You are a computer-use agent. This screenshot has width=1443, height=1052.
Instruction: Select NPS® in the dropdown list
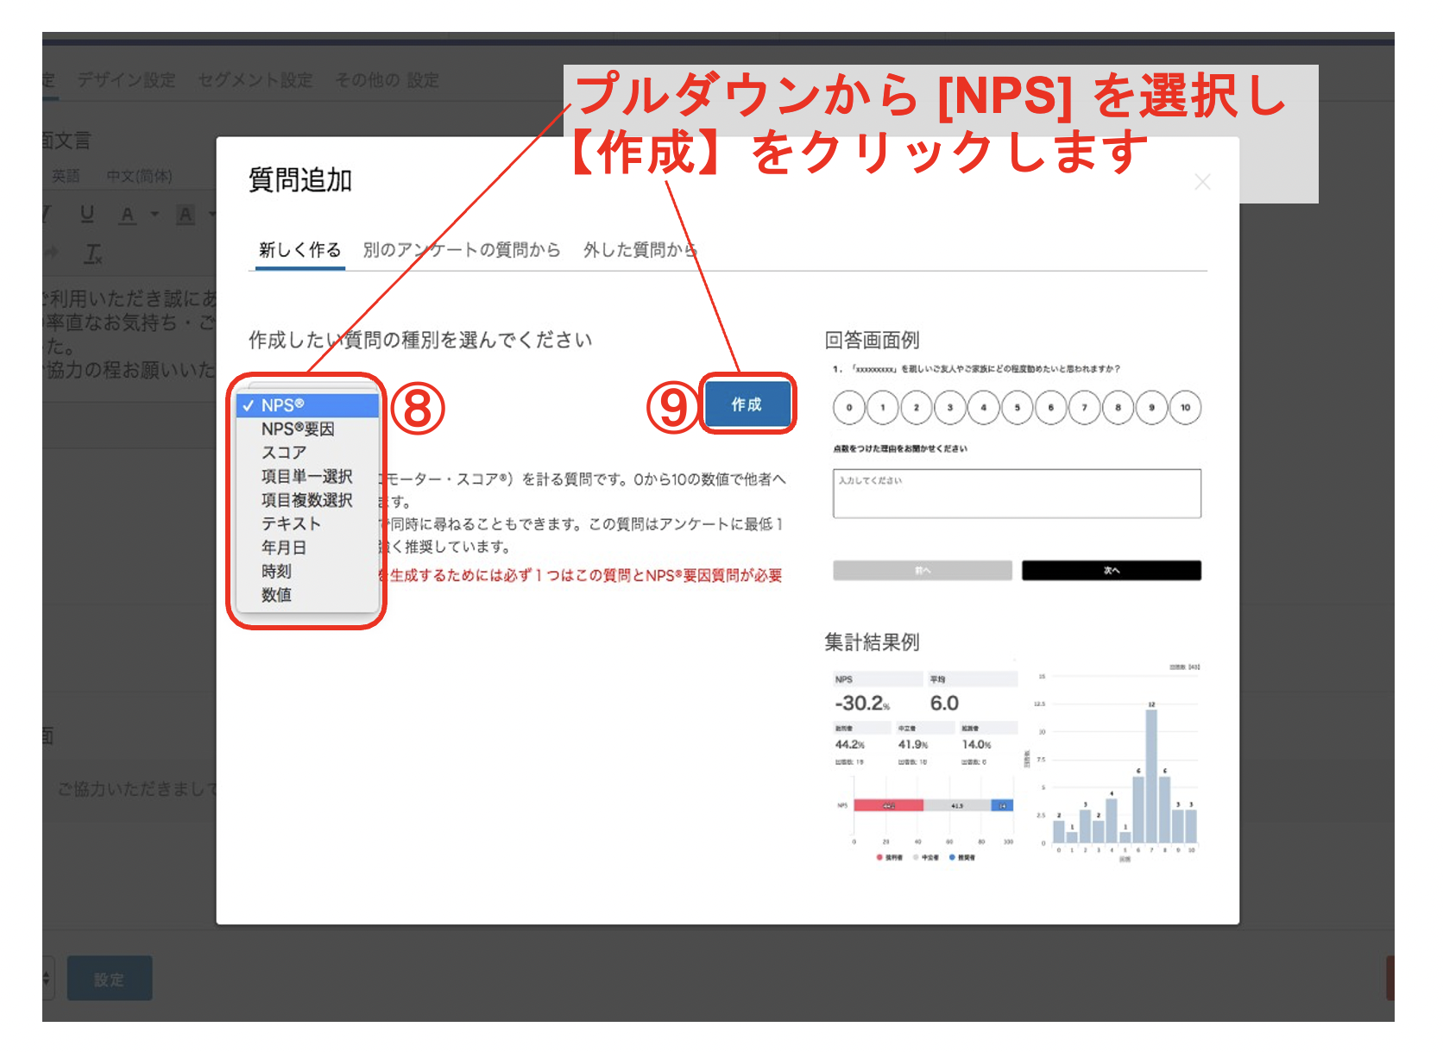click(307, 405)
